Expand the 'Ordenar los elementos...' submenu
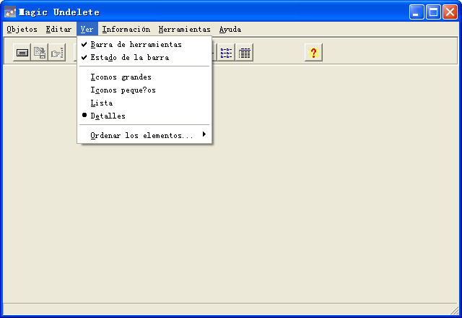 tap(141, 135)
